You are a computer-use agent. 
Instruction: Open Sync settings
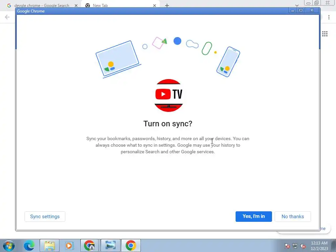[x=45, y=217]
